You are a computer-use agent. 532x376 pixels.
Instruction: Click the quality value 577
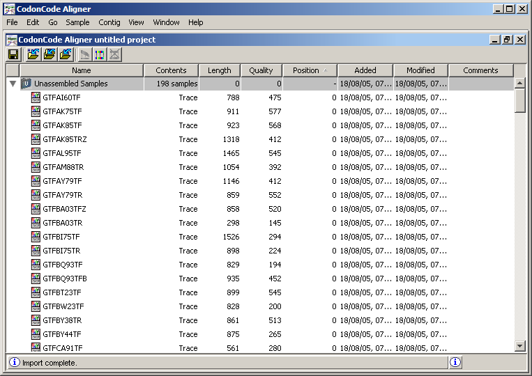[x=275, y=111]
